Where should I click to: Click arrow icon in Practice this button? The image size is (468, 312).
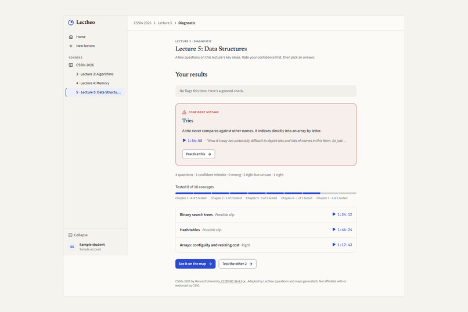(210, 154)
